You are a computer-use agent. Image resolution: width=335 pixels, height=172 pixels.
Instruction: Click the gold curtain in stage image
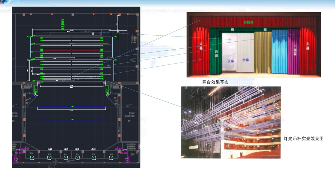tap(263, 52)
